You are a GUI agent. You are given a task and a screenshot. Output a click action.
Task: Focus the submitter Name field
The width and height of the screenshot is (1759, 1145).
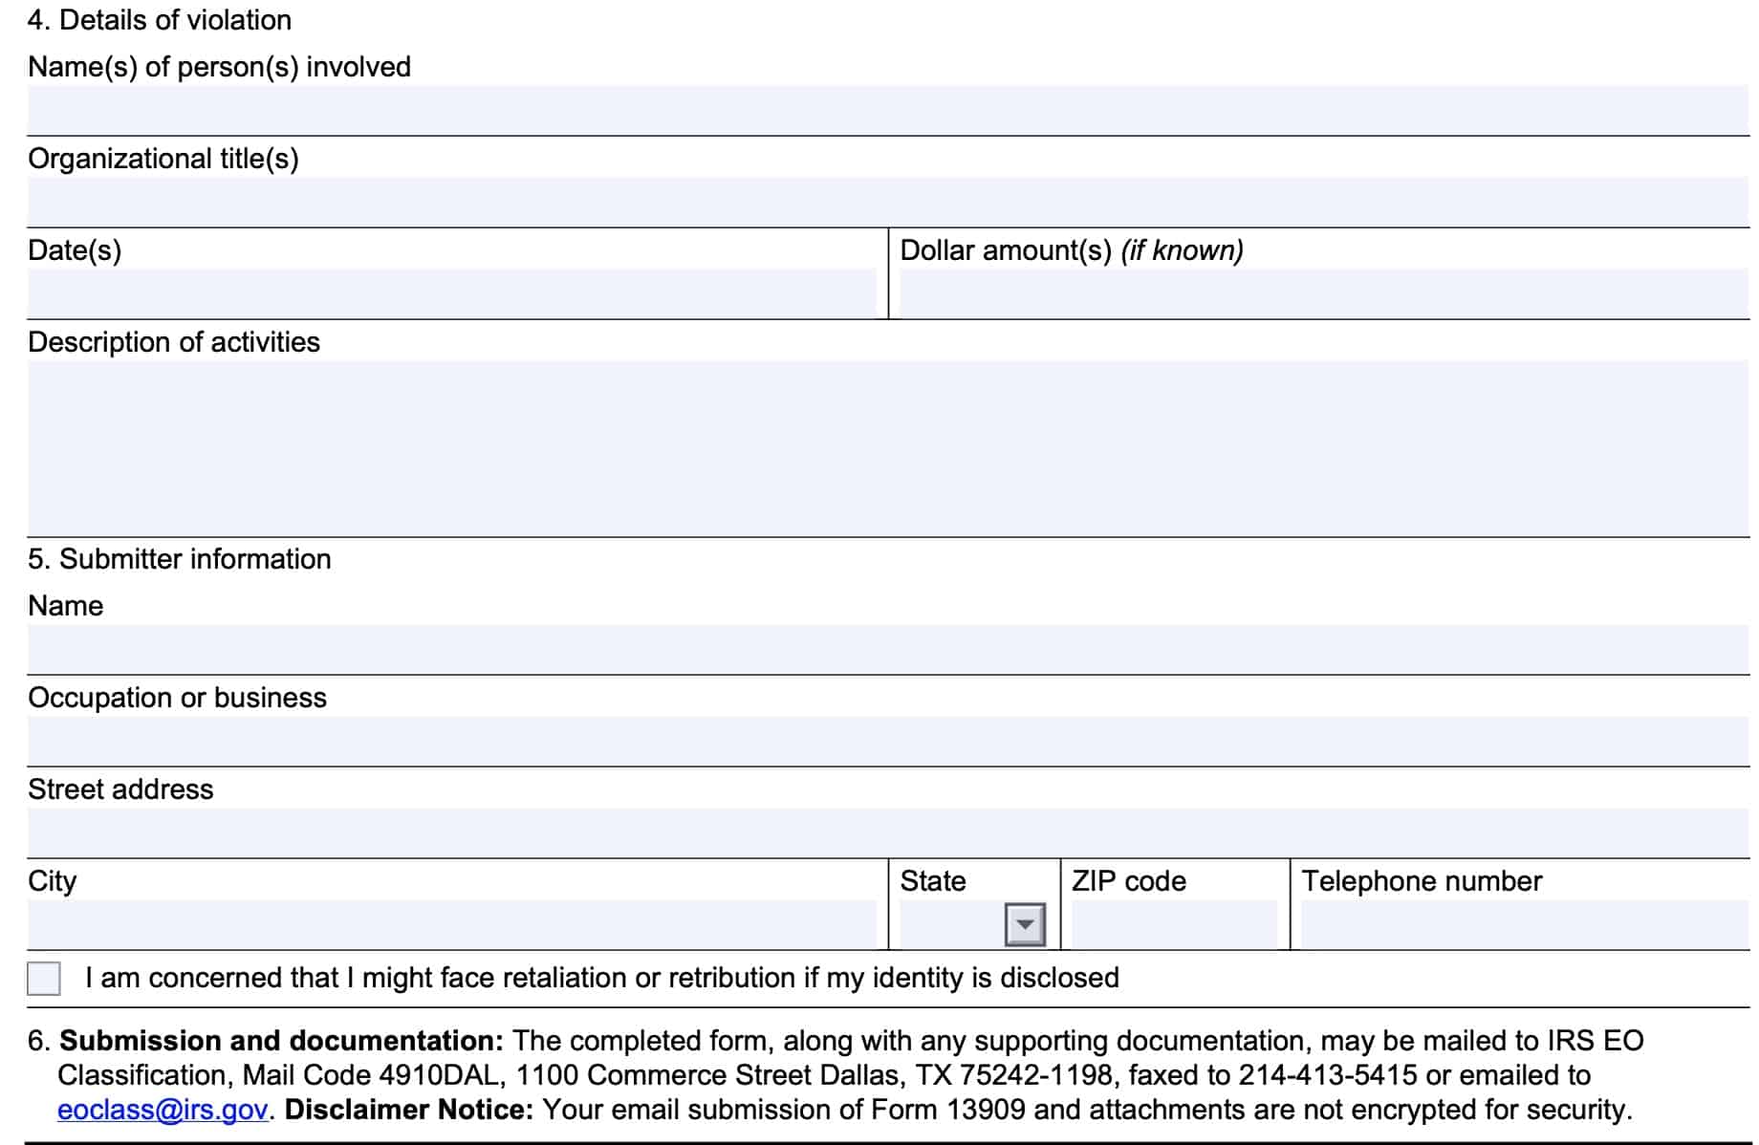click(x=887, y=649)
